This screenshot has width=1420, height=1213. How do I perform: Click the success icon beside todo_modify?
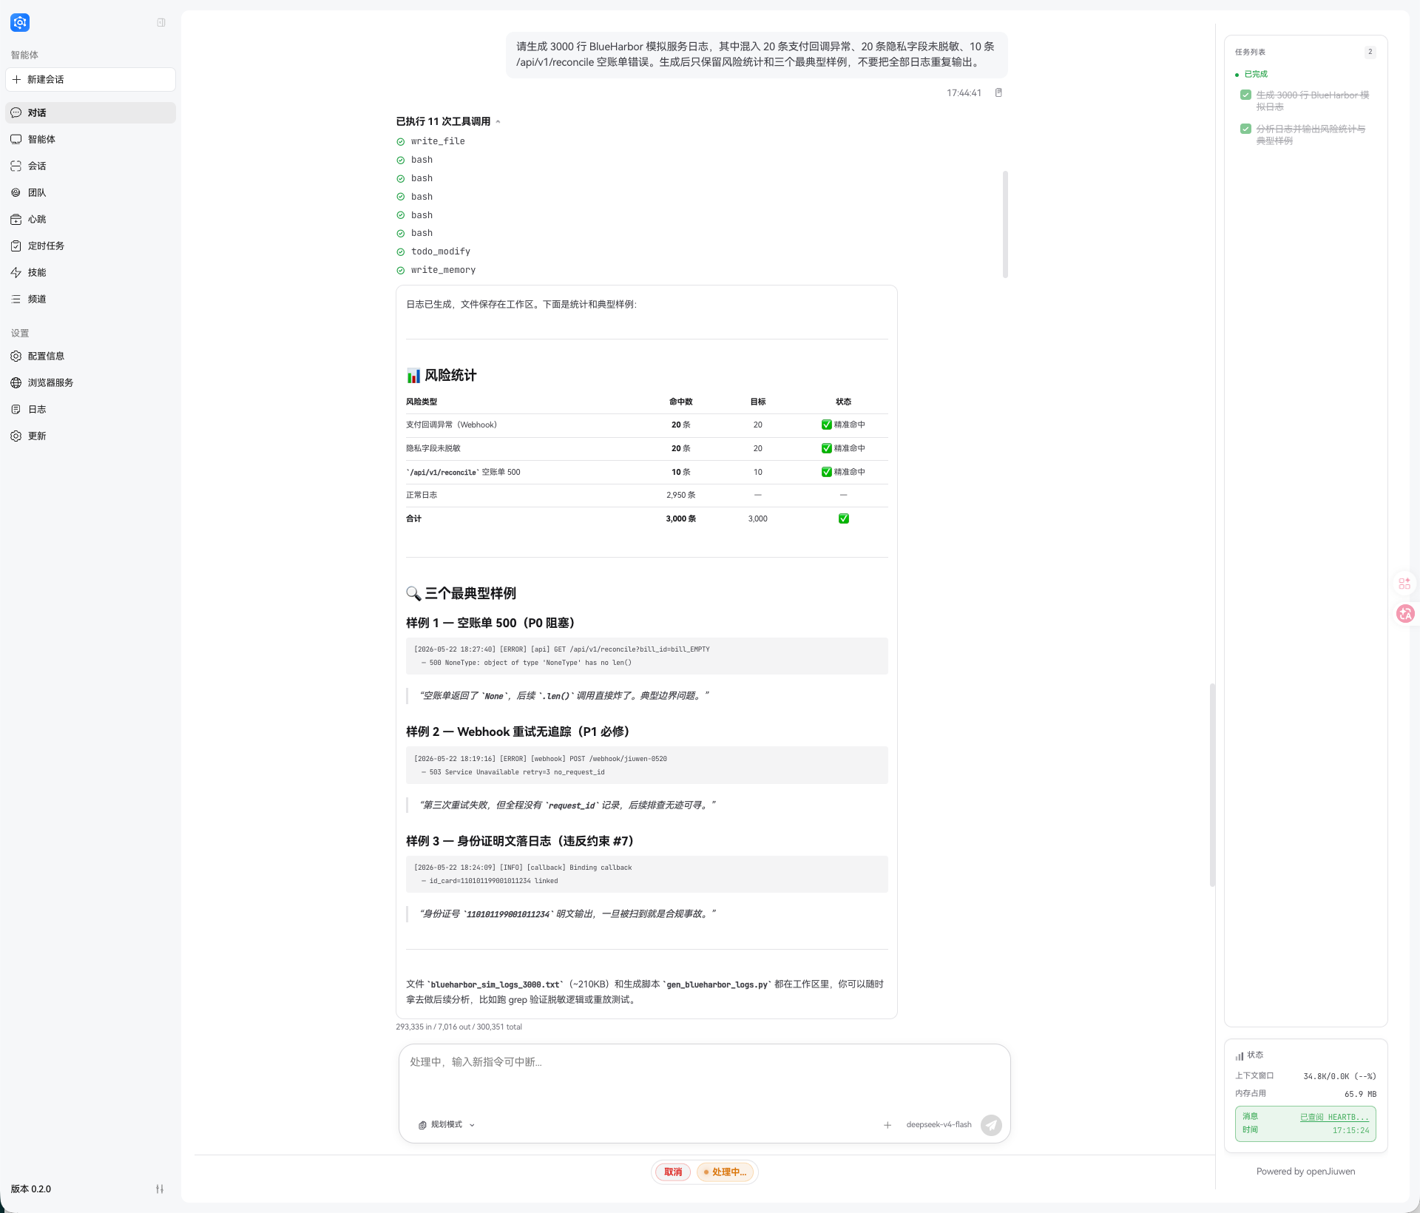point(401,251)
